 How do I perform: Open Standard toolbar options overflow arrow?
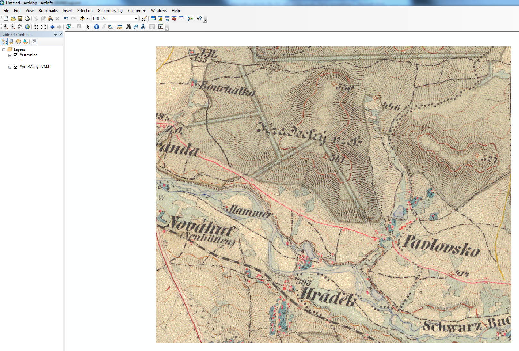[x=205, y=20]
